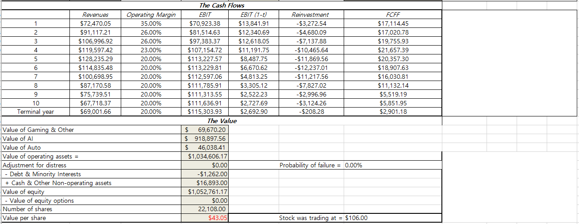Select year 1 revenue $72,470.05

click(95, 23)
